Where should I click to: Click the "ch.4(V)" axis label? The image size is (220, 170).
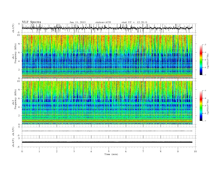coord(13,142)
